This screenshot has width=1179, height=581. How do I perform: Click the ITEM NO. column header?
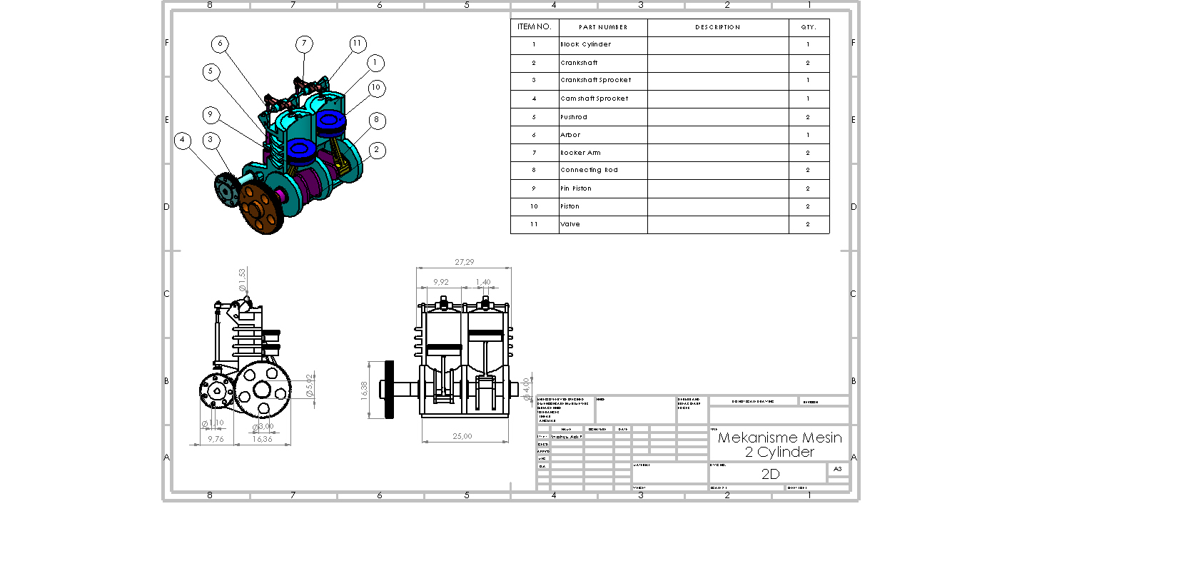point(535,27)
